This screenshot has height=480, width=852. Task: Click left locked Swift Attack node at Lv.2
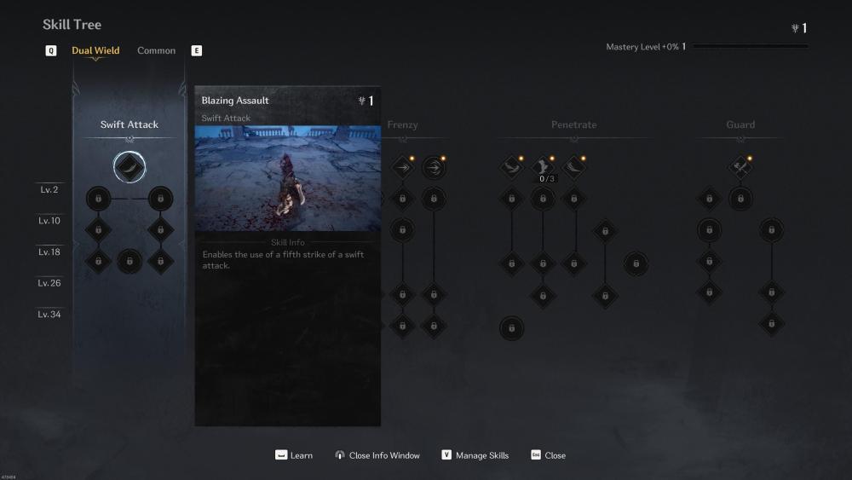[98, 199]
